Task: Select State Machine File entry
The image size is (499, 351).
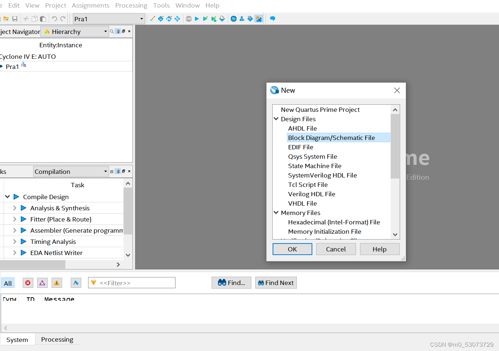Action: 314,166
